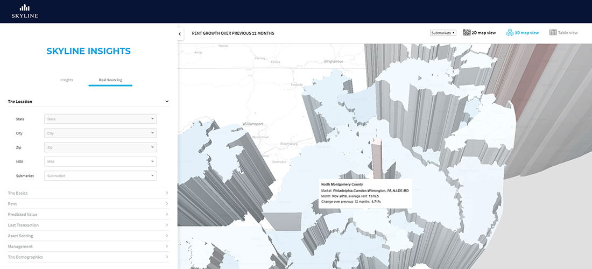Click the tall pink bar on the map
The width and height of the screenshot is (592, 269).
377,159
